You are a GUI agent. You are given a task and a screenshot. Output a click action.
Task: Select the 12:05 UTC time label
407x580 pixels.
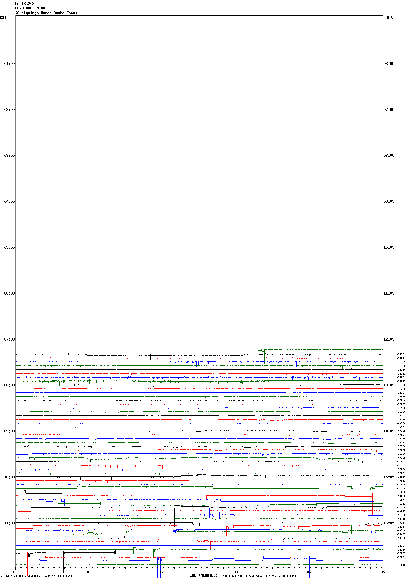coord(389,339)
